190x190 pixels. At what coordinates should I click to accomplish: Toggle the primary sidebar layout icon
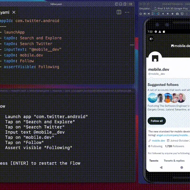117,4
